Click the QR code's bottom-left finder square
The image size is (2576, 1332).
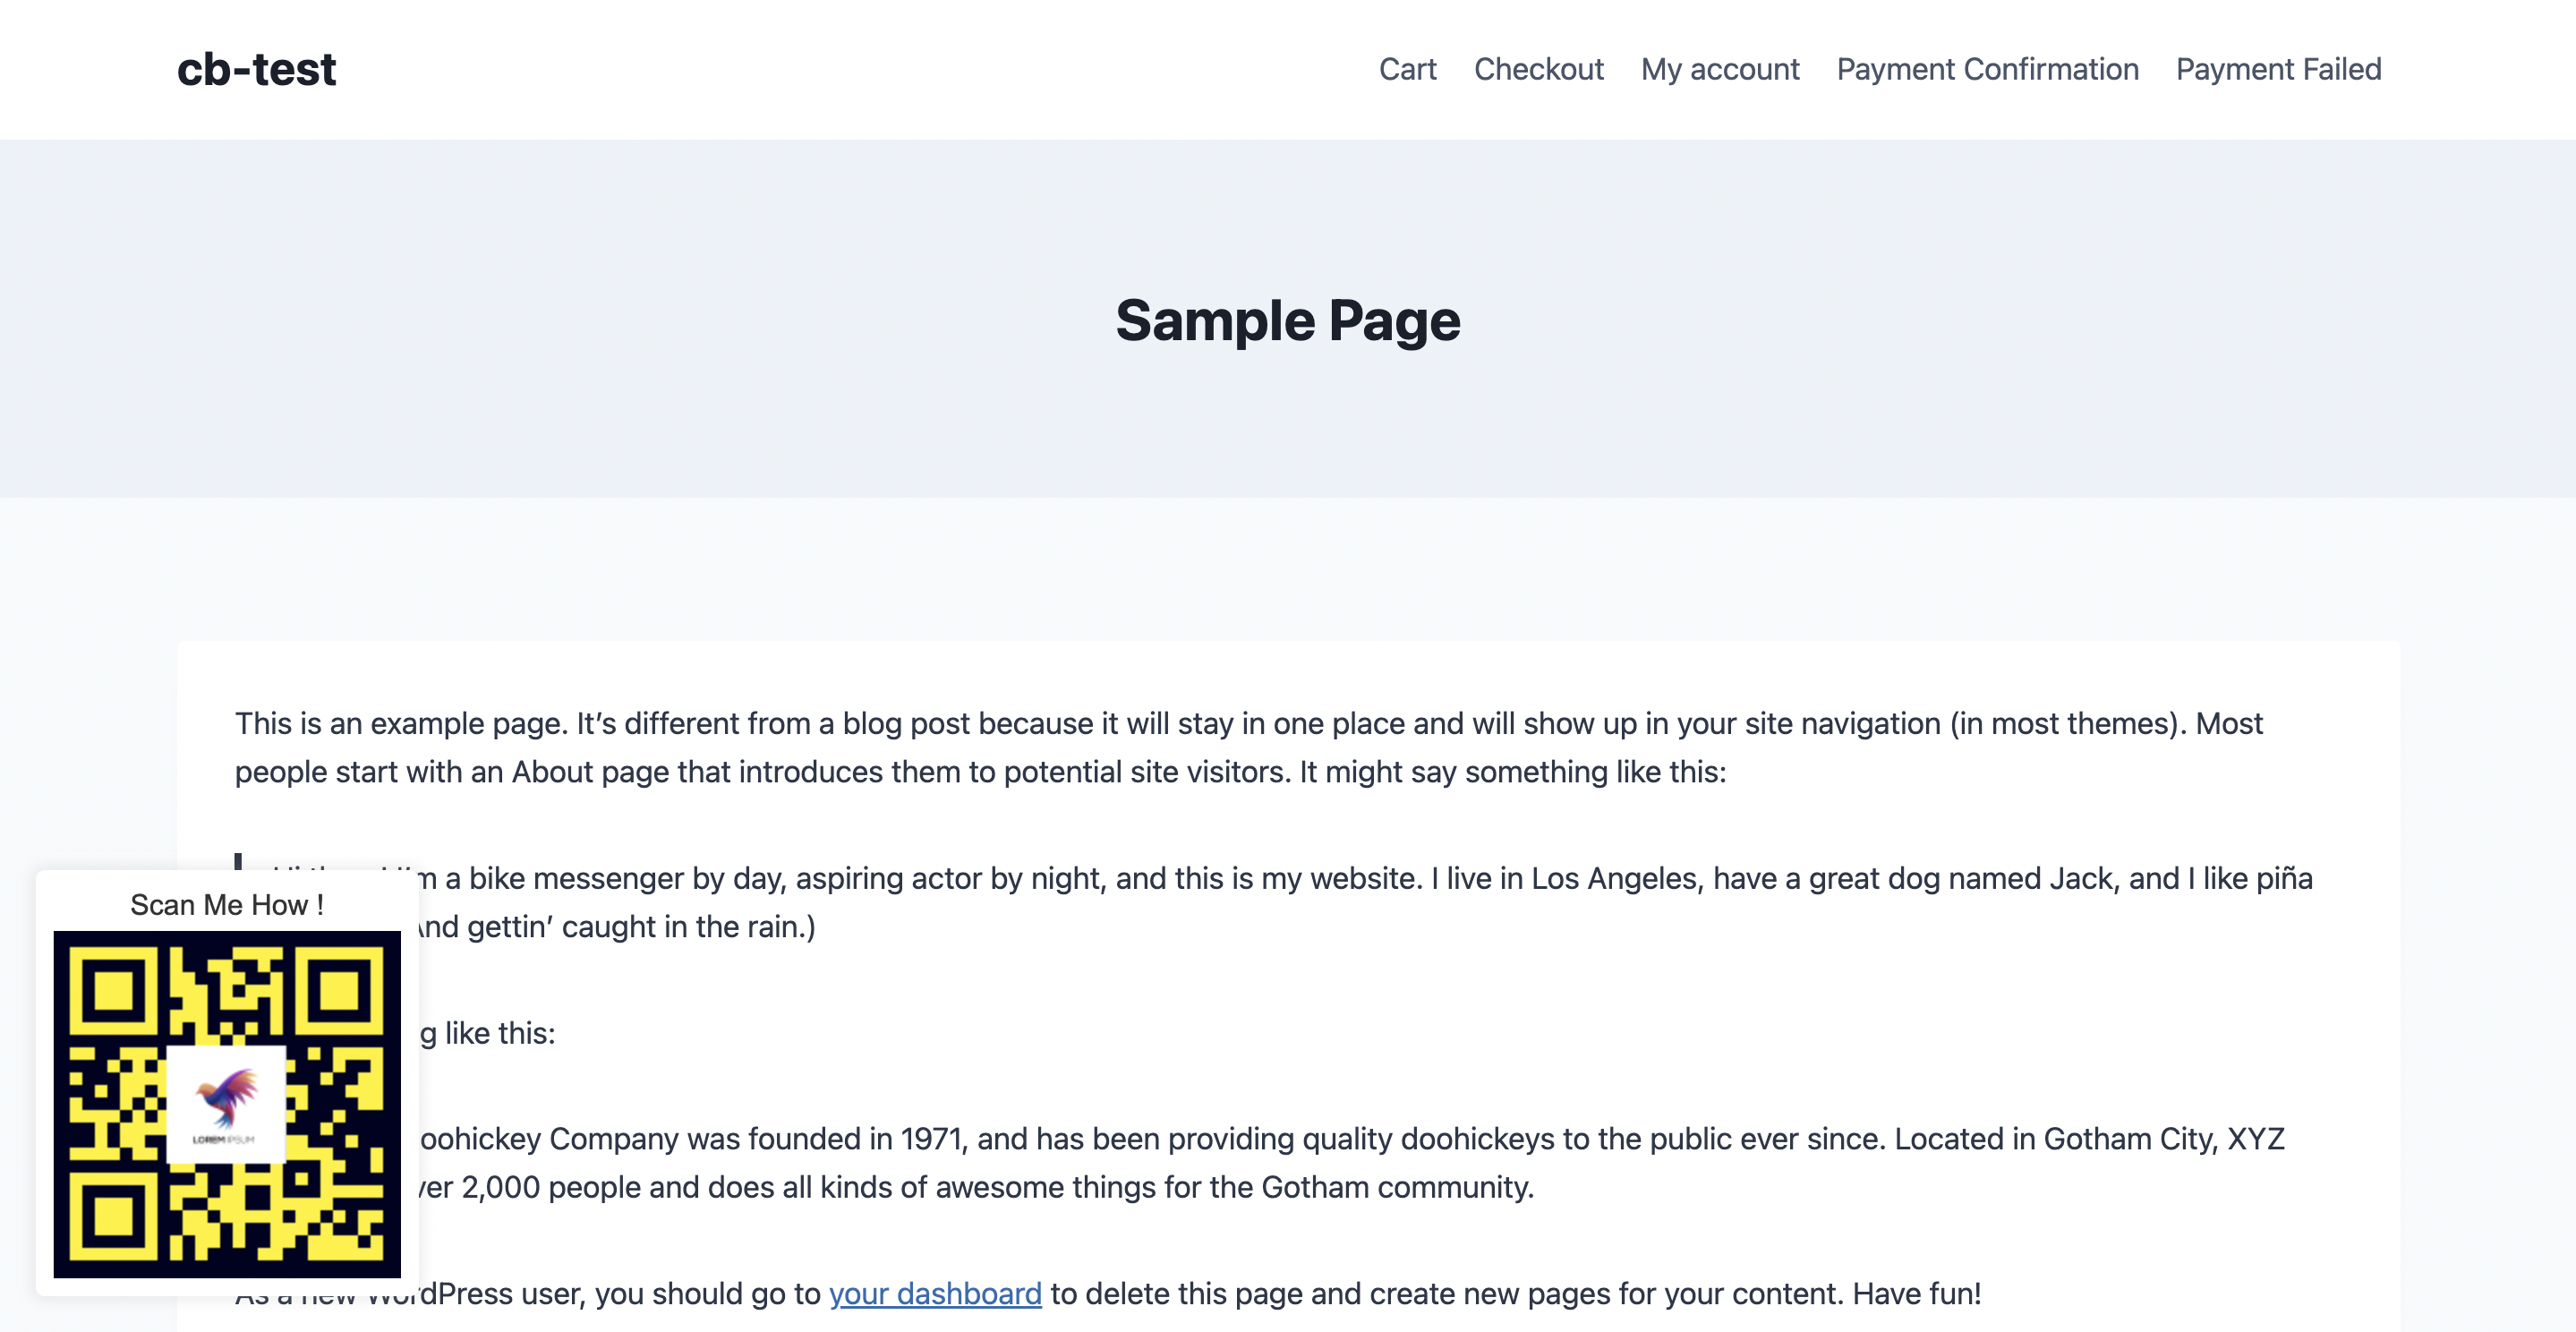pyautogui.click(x=113, y=1216)
